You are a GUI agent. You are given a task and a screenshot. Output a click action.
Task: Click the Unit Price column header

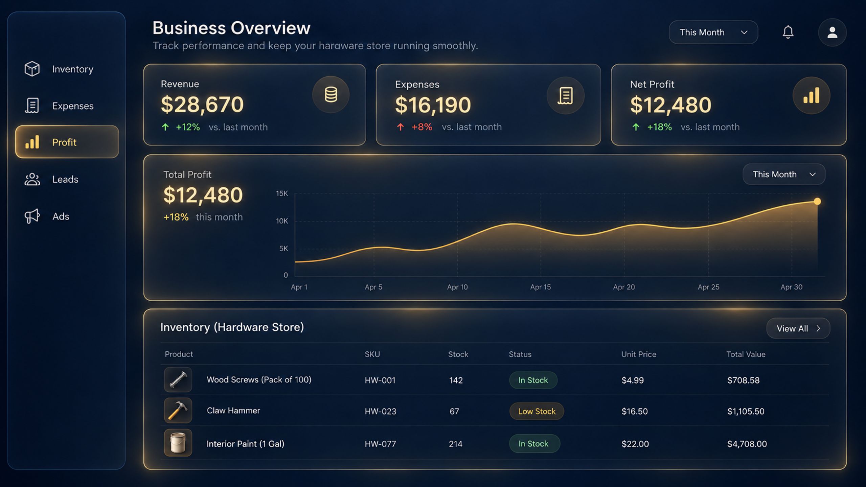click(639, 354)
